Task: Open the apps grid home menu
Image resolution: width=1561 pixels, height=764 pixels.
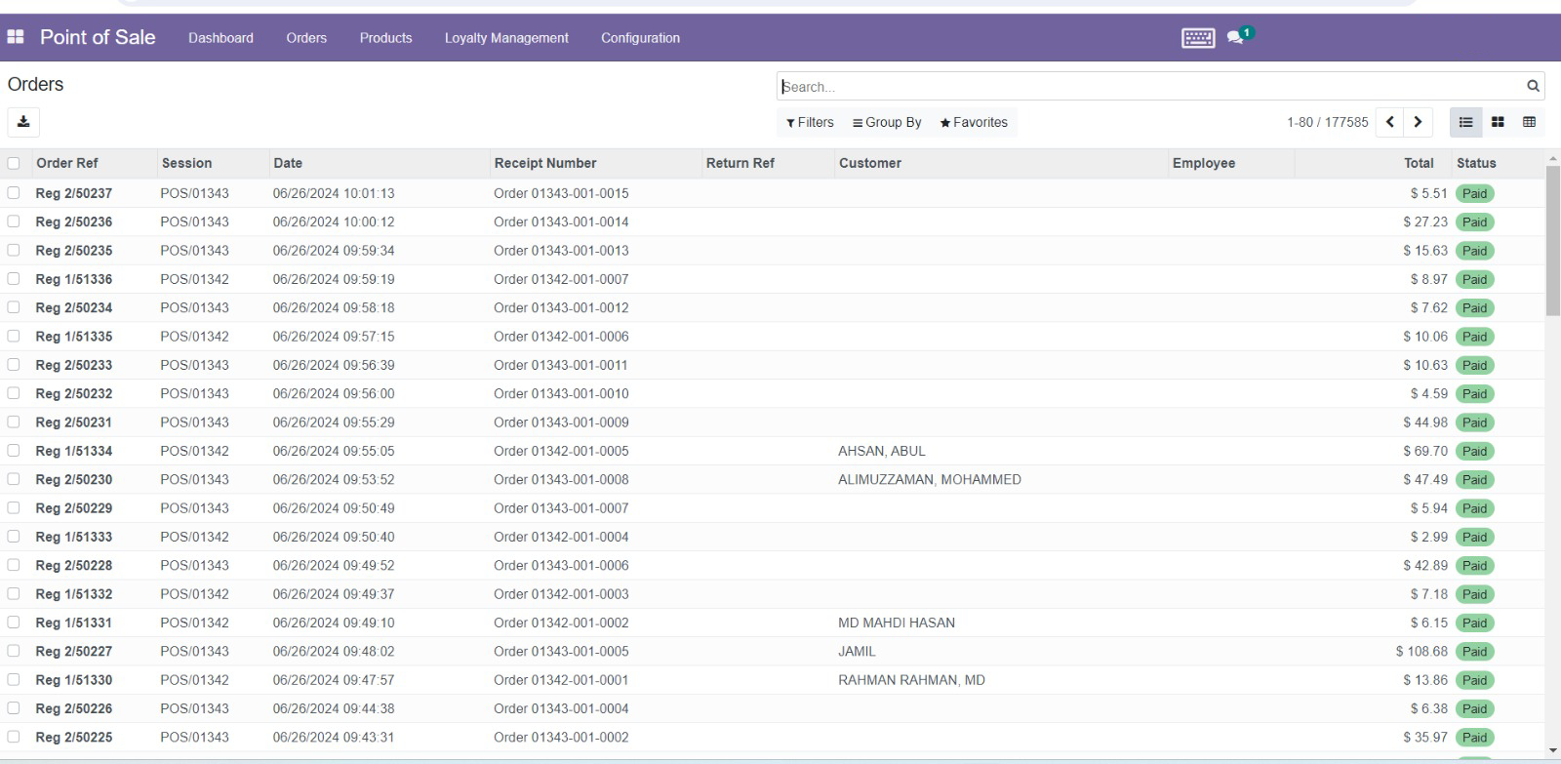Action: click(16, 37)
